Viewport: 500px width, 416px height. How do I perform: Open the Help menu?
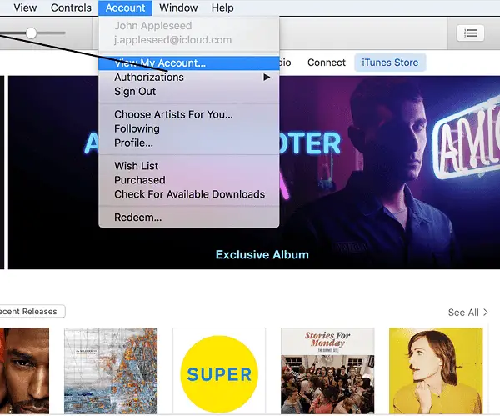(222, 8)
